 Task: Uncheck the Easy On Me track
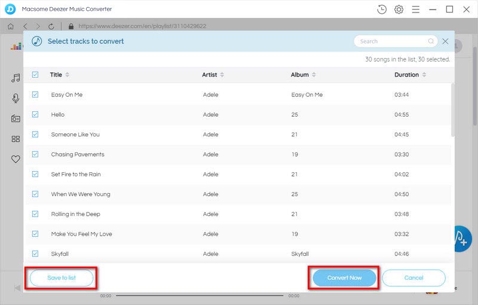35,94
